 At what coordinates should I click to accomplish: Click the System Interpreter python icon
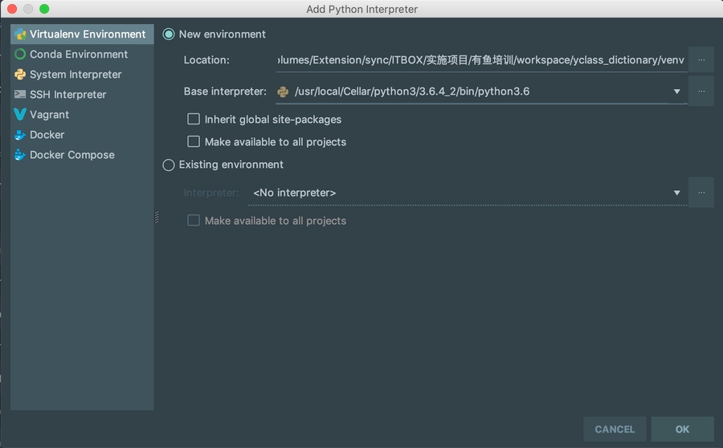[x=20, y=75]
